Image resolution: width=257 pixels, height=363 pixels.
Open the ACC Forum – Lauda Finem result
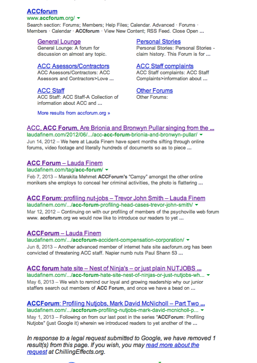tap(65, 163)
